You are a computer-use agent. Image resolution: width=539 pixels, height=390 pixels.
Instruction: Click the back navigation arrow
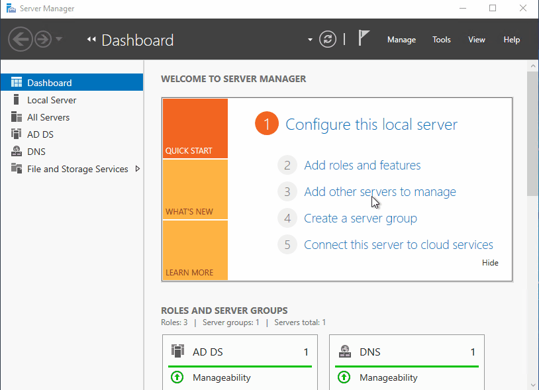19,39
